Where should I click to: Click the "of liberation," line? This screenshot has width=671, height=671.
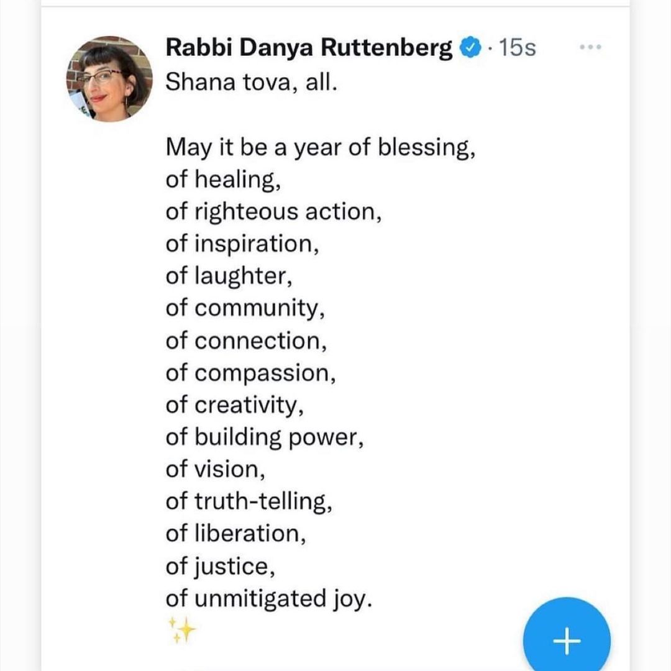[236, 534]
